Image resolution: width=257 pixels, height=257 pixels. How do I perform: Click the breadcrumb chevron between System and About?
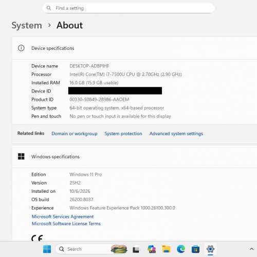(x=49, y=25)
